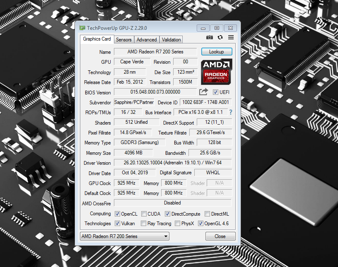Image resolution: width=338 pixels, height=267 pixels.
Task: Click the Bus Interface value PCIe x16 3.0
Action: click(200, 112)
